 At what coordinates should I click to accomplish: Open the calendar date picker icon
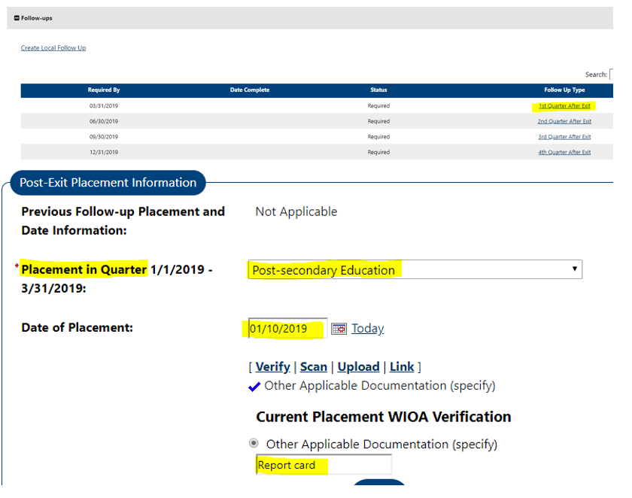pos(339,329)
